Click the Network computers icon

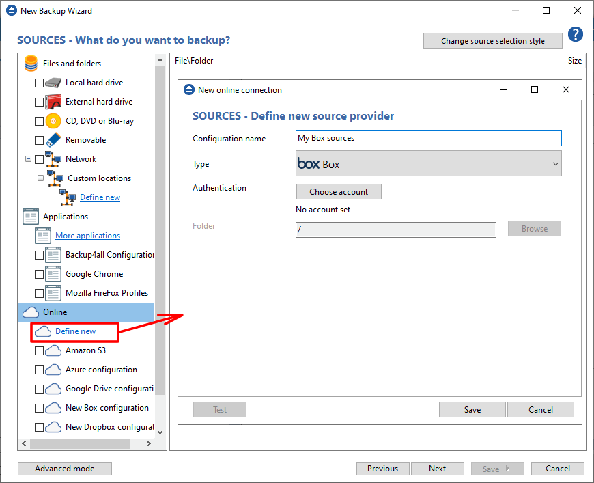click(53, 159)
